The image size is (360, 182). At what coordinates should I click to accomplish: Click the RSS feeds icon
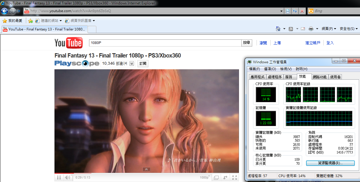pos(291,29)
